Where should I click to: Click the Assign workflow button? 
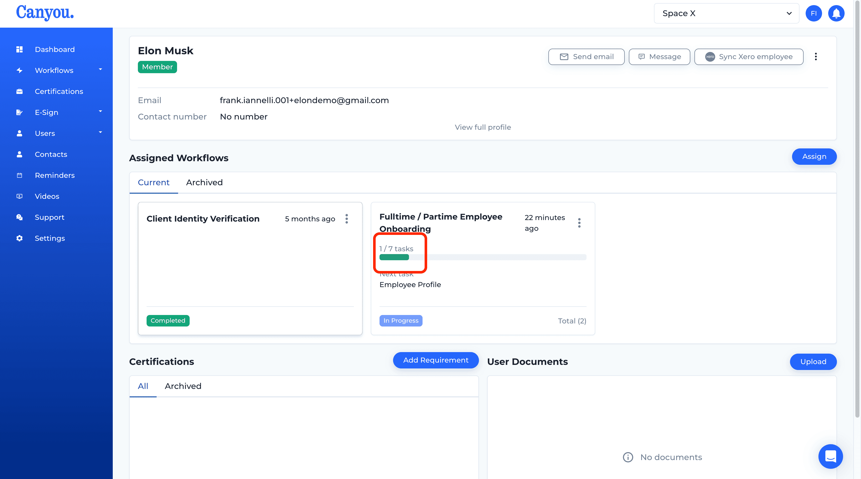coord(814,157)
